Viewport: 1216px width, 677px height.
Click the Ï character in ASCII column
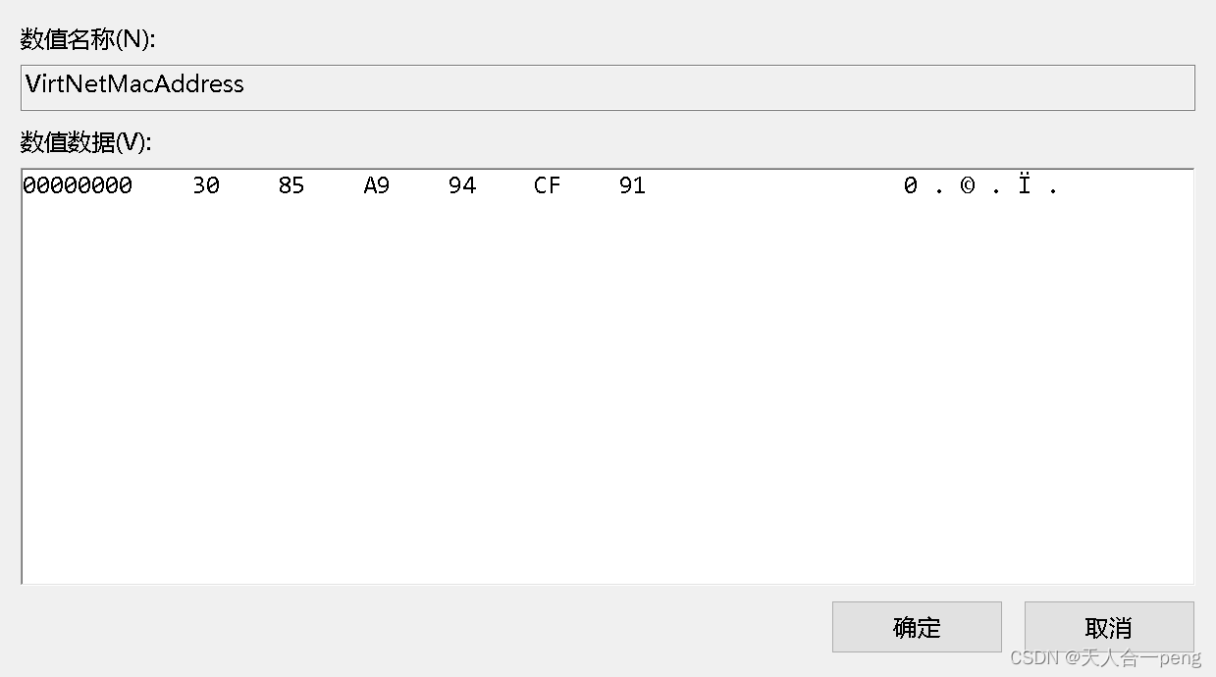[1025, 185]
